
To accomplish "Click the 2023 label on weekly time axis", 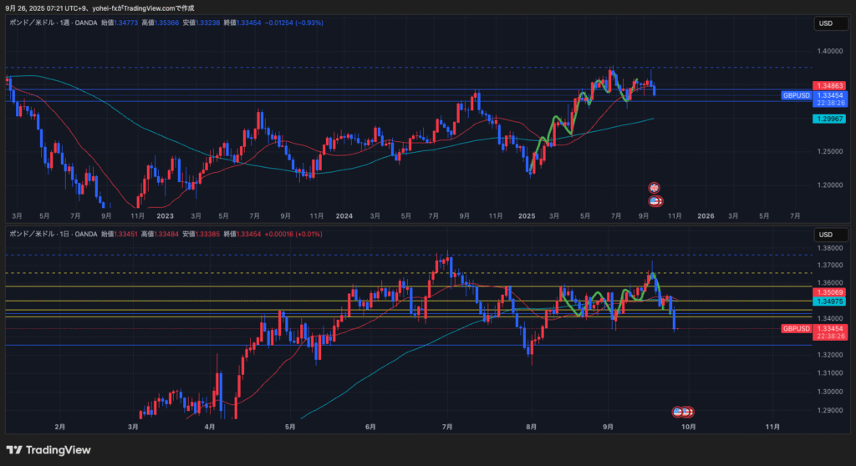I will point(165,215).
